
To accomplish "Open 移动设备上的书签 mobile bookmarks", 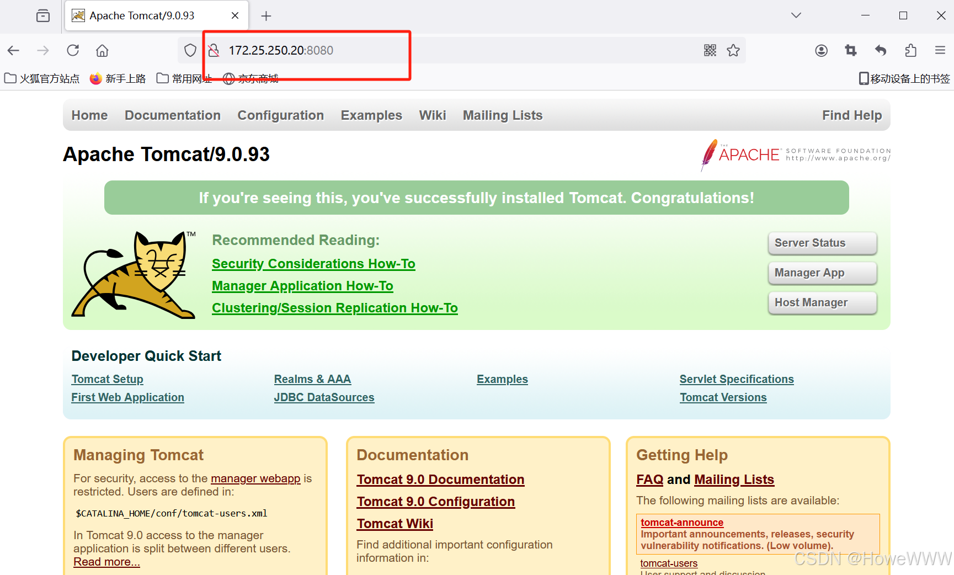I will click(904, 79).
